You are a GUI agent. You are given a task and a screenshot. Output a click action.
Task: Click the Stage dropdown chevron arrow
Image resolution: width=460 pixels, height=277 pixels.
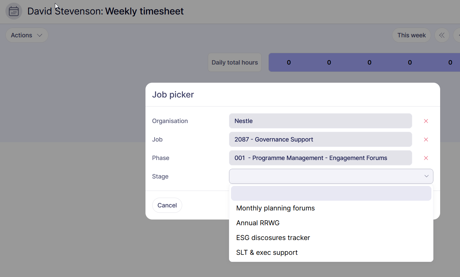click(426, 176)
